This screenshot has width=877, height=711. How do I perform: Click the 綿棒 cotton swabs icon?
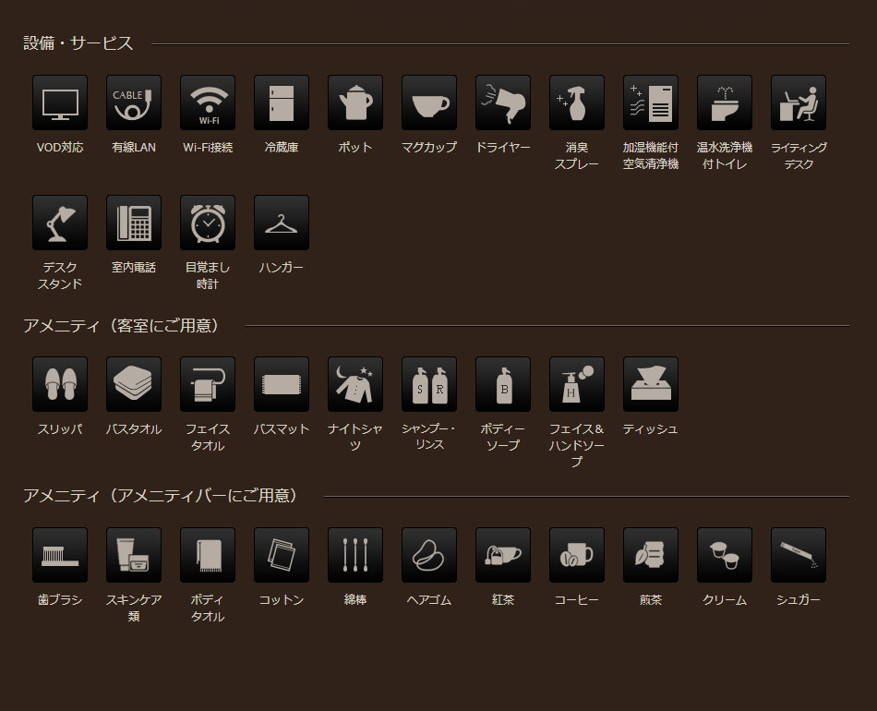tap(355, 555)
